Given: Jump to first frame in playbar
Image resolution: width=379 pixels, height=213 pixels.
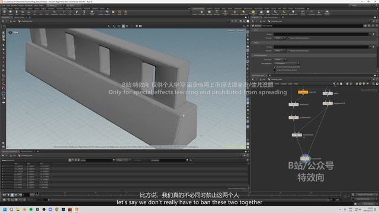Looking at the screenshot, I should (x=4, y=195).
